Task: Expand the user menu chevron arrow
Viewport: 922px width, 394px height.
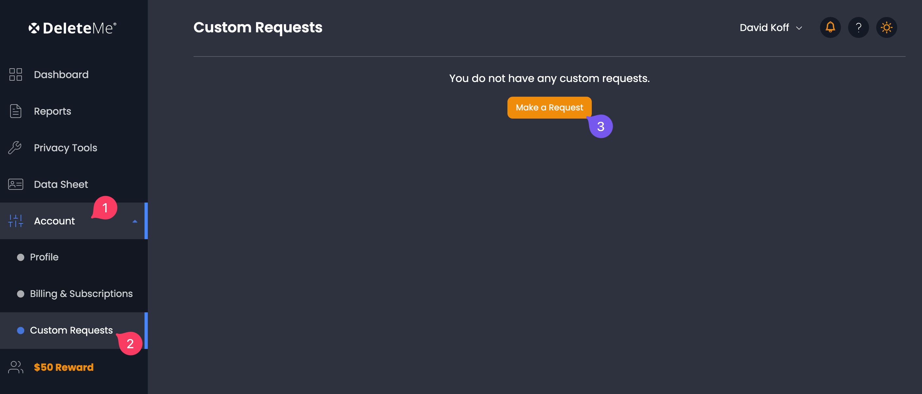Action: (798, 28)
